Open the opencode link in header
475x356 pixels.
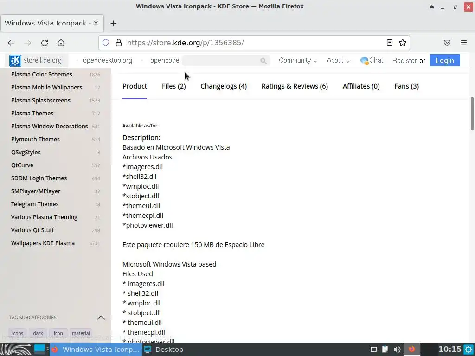click(166, 61)
